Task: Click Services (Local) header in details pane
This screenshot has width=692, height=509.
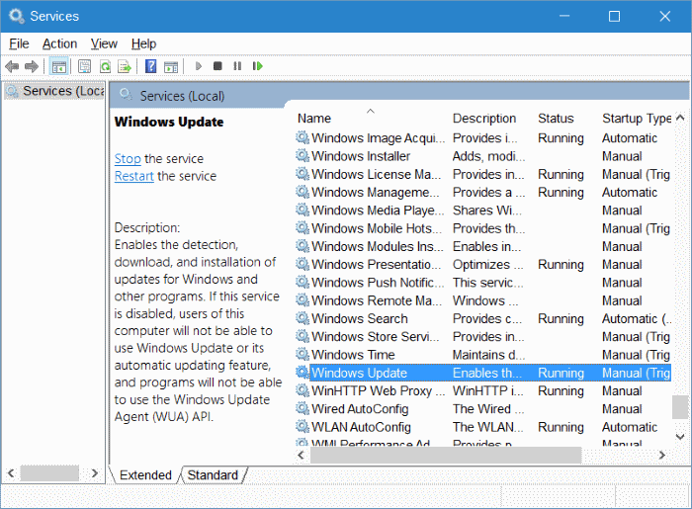Action: point(182,96)
